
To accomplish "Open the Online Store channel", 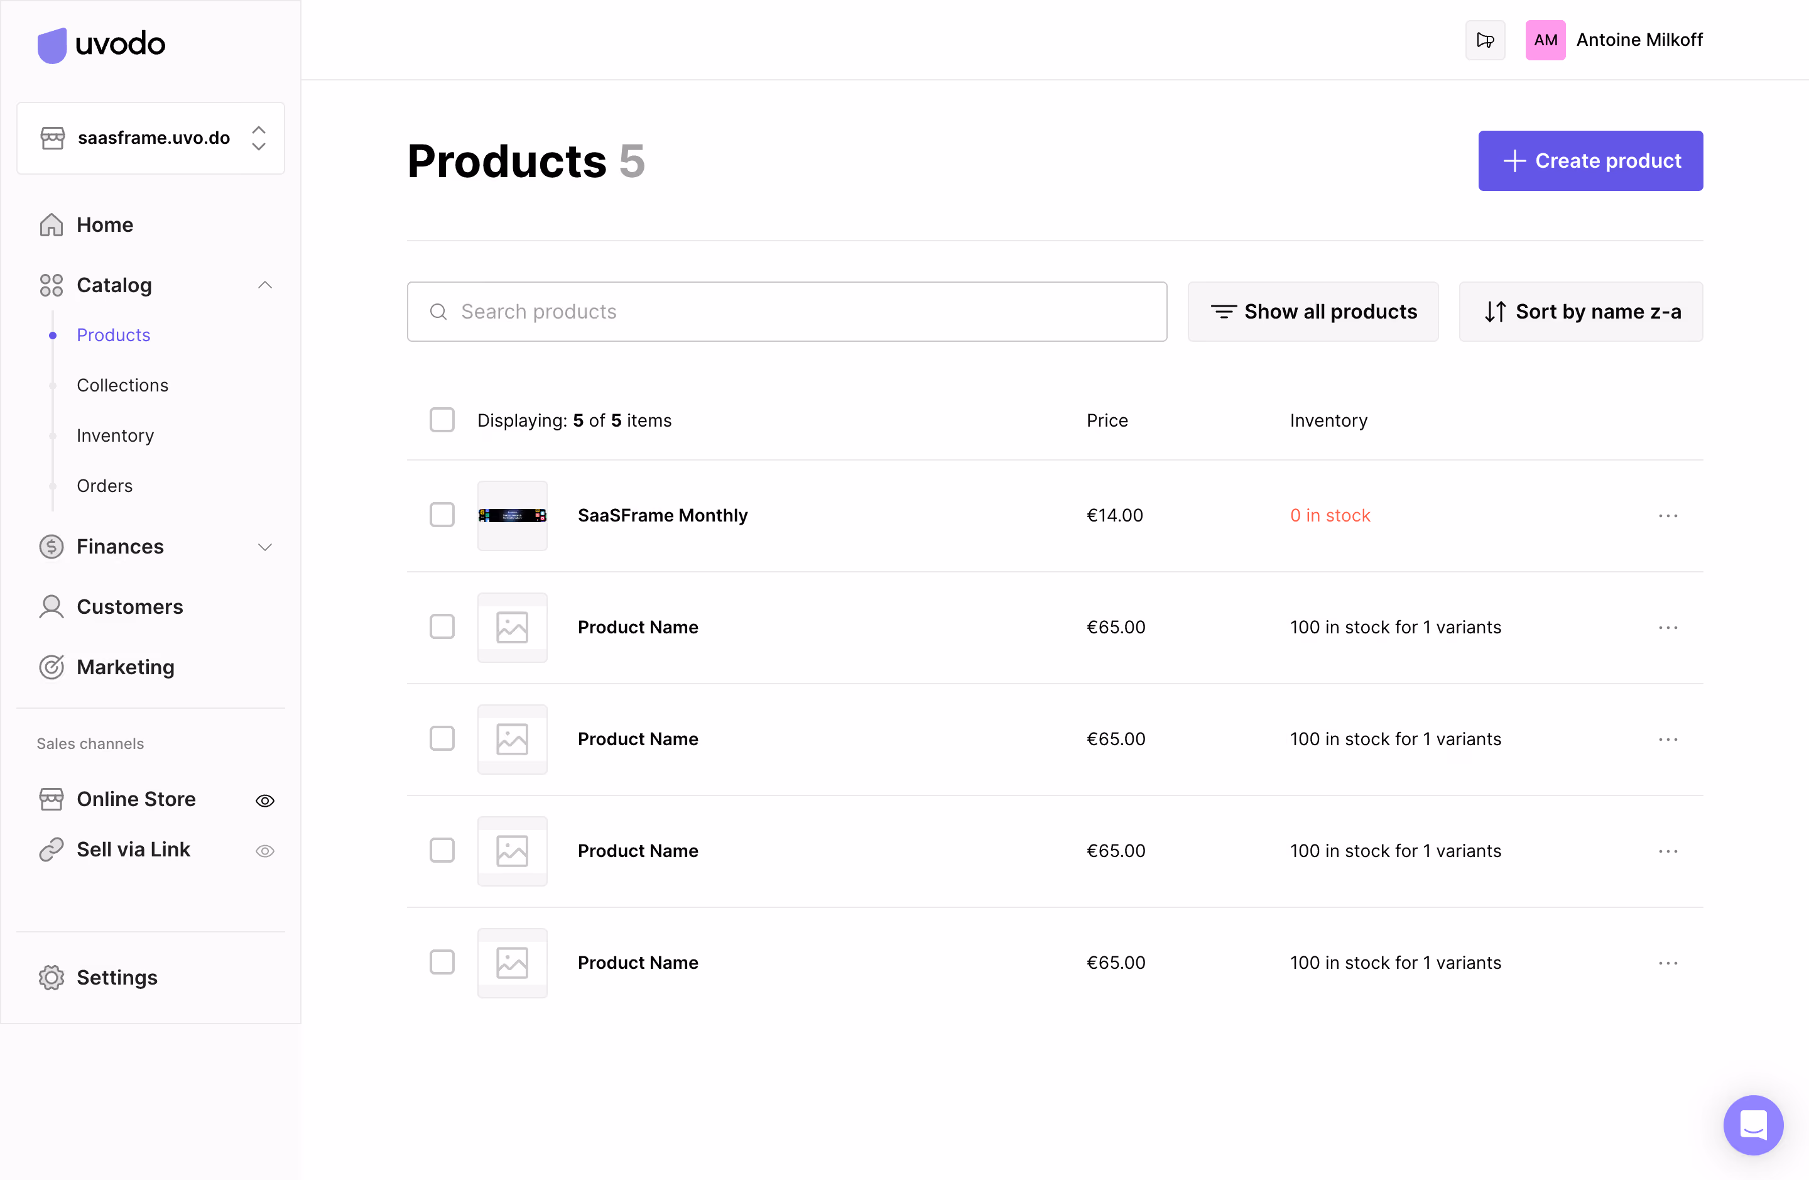I will point(136,799).
